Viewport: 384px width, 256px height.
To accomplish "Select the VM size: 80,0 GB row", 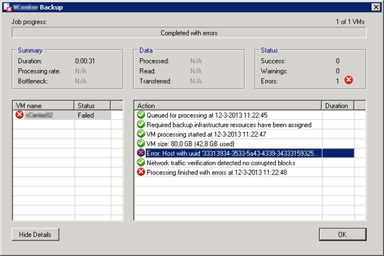I will 244,144.
